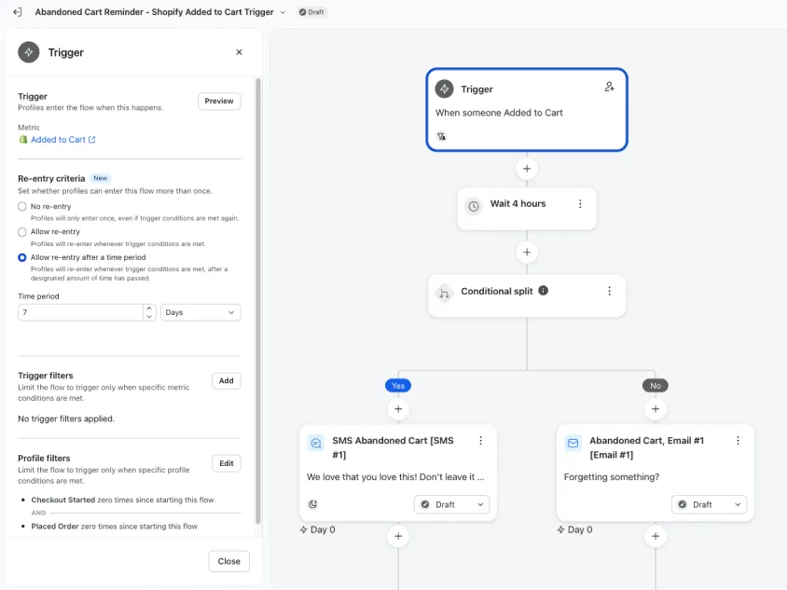
Task: Click the quiet hours moon icon on SMS card
Action: (312, 504)
